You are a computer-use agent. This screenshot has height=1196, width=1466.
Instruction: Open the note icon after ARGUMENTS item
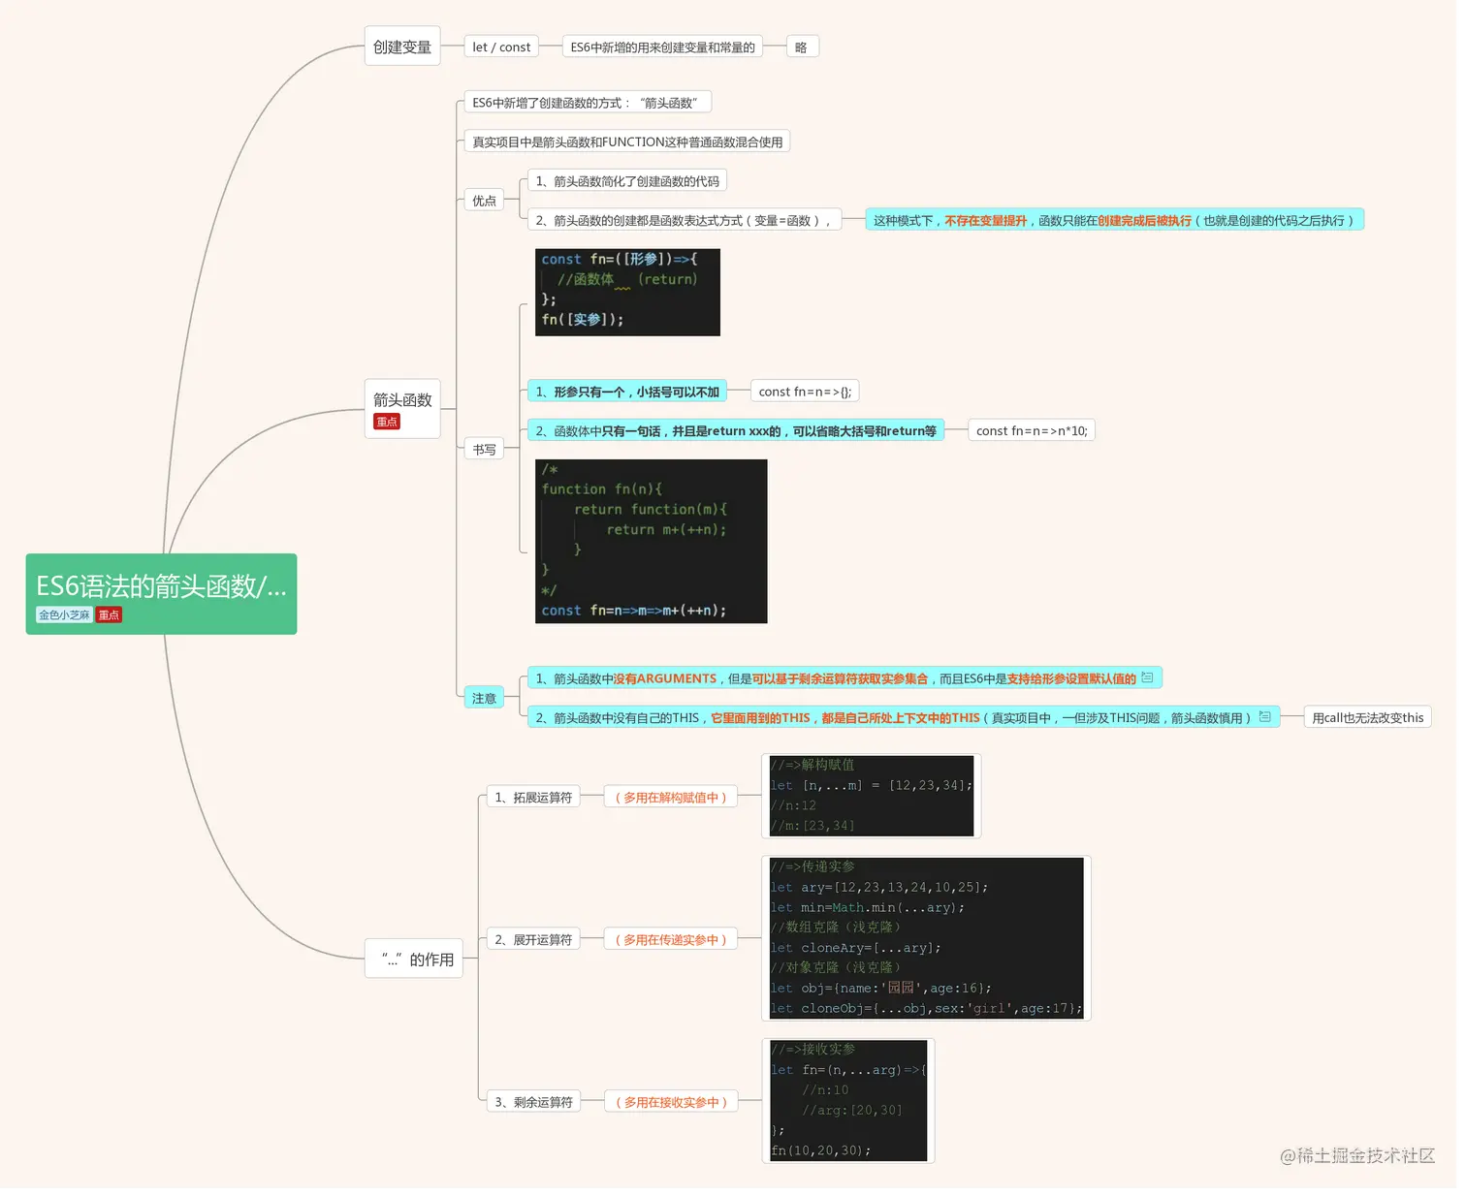tap(1147, 677)
